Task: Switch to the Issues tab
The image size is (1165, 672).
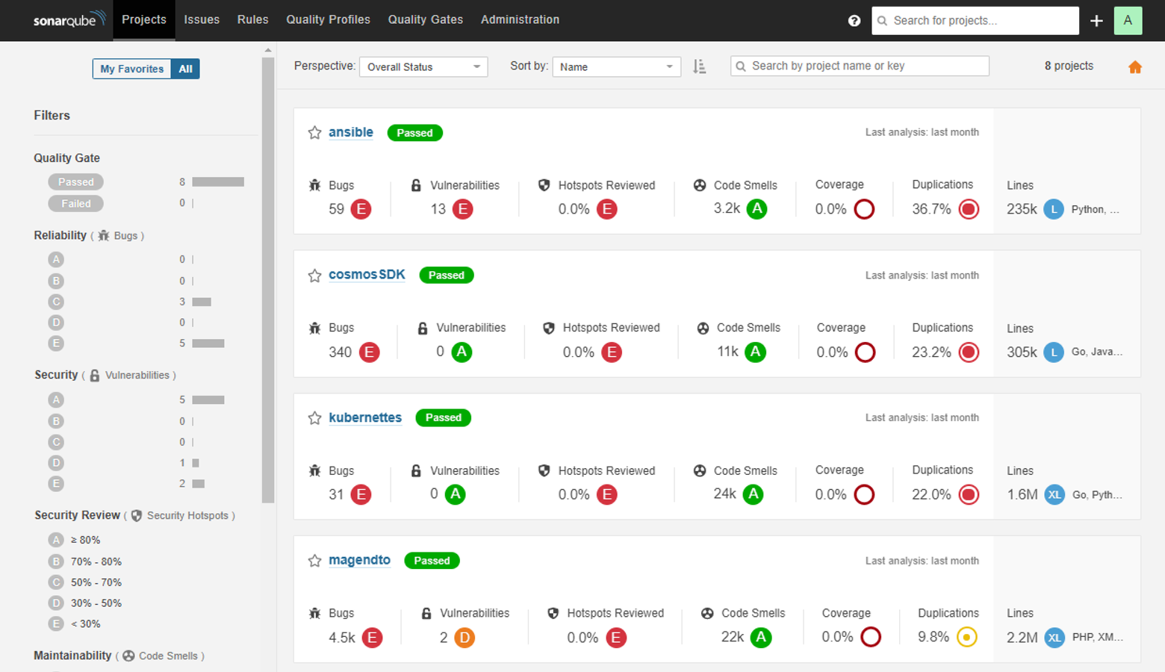Action: point(202,20)
